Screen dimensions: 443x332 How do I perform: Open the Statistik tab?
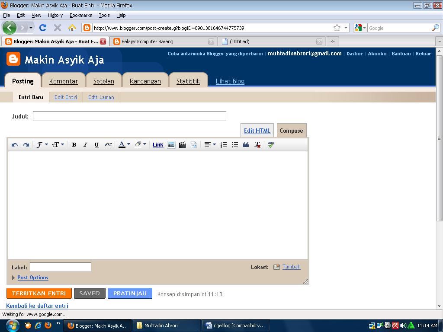pyautogui.click(x=188, y=81)
